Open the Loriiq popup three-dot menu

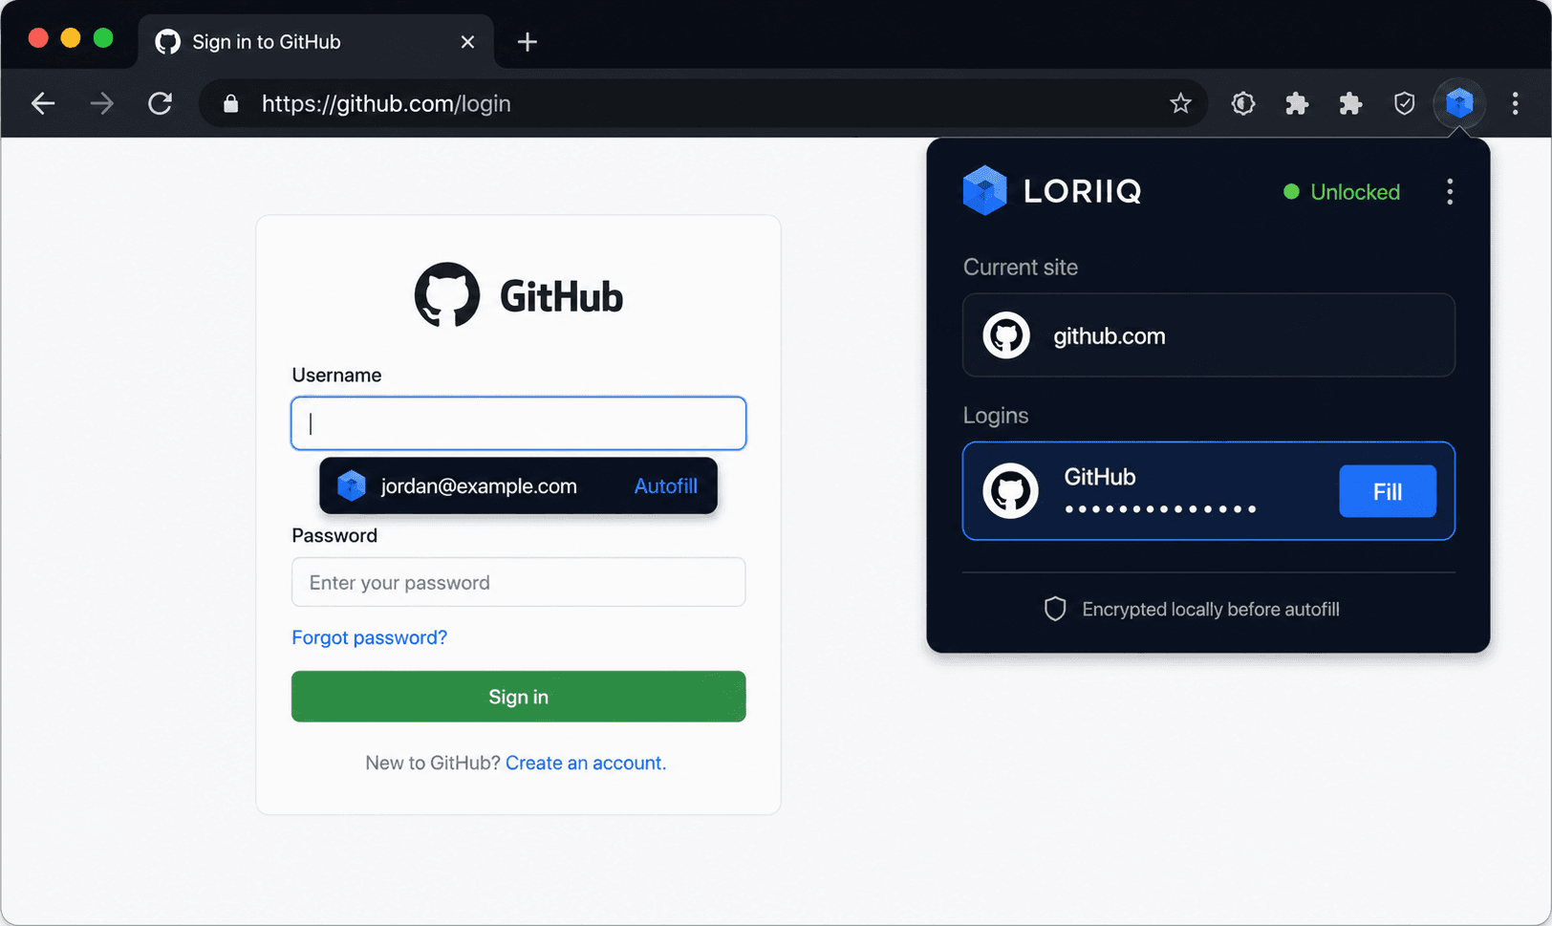pos(1450,192)
